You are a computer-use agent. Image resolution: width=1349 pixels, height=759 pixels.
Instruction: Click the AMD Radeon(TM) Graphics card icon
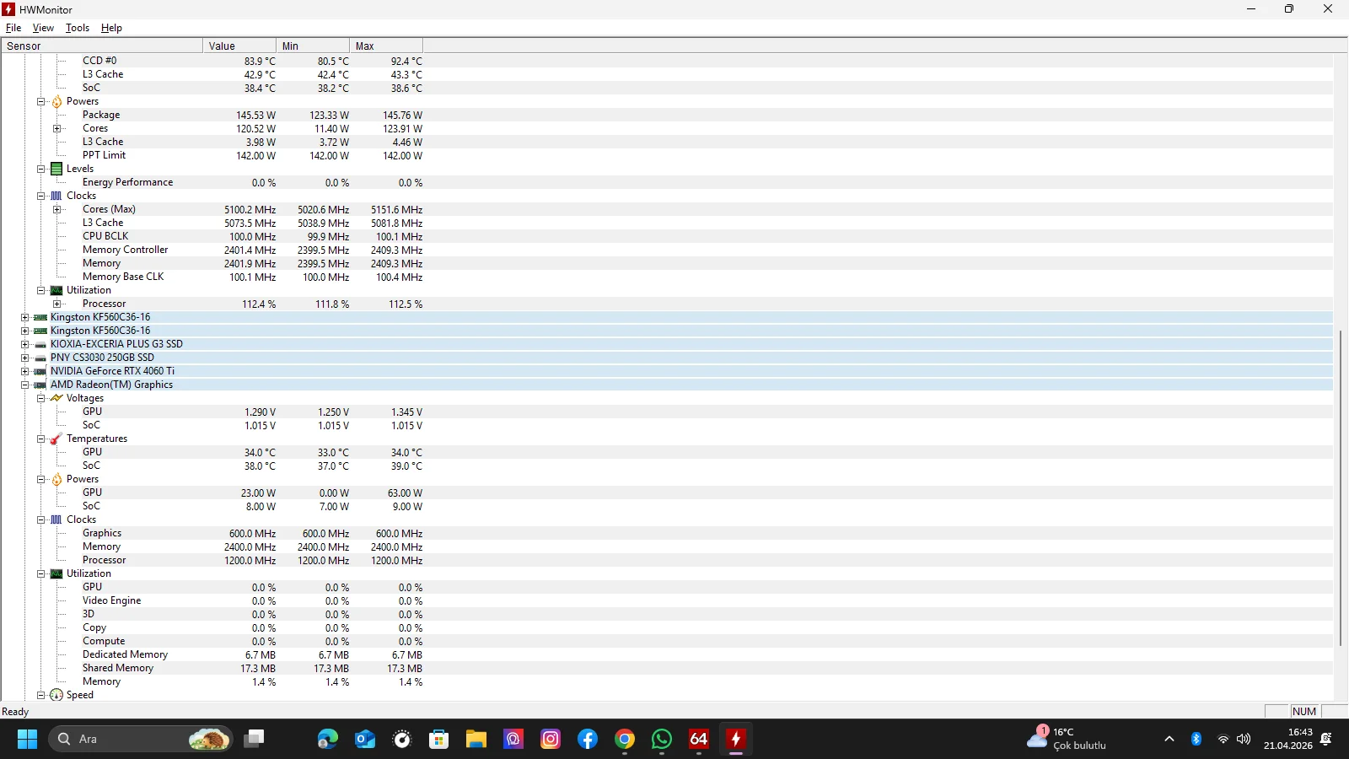[40, 385]
